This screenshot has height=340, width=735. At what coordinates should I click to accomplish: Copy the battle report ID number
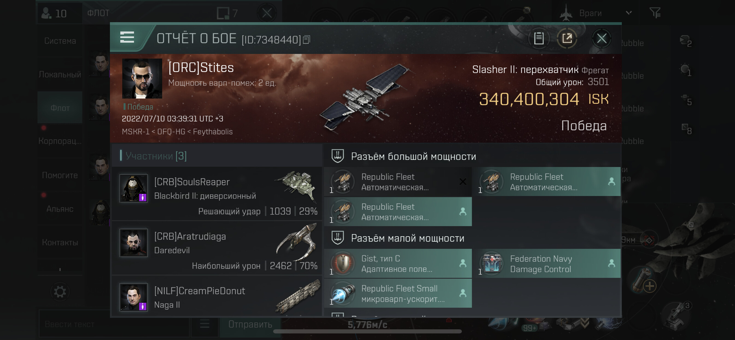point(307,39)
